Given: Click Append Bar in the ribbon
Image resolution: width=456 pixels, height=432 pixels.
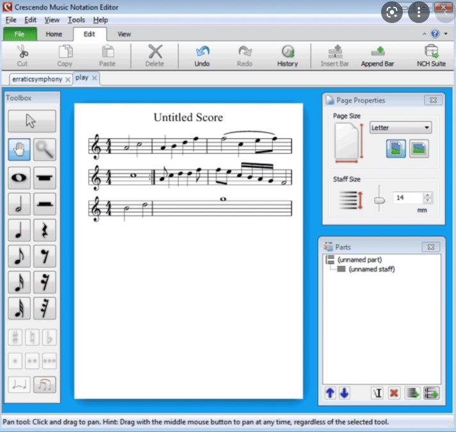Looking at the screenshot, I should click(377, 56).
